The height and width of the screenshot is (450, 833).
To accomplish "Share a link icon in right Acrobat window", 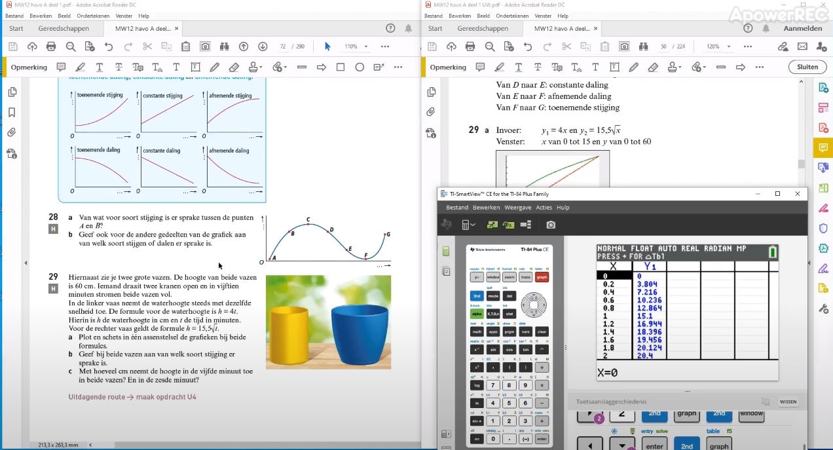I will click(x=783, y=47).
